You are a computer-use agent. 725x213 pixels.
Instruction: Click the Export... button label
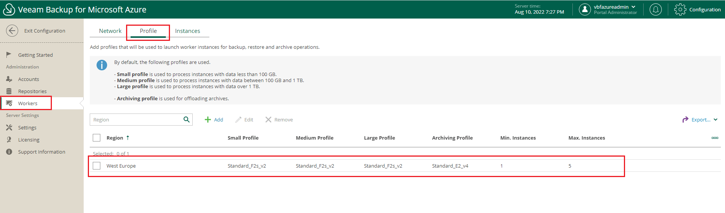point(701,120)
